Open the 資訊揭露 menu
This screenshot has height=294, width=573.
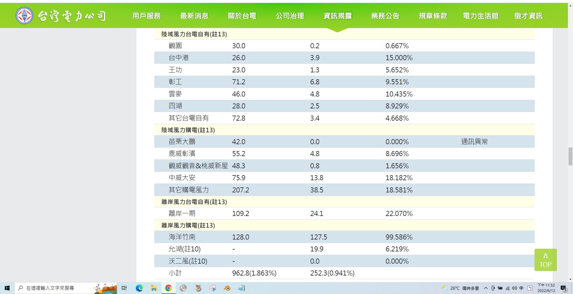[x=338, y=16]
